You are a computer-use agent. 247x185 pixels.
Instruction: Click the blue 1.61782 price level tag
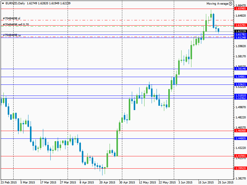tap(241, 34)
